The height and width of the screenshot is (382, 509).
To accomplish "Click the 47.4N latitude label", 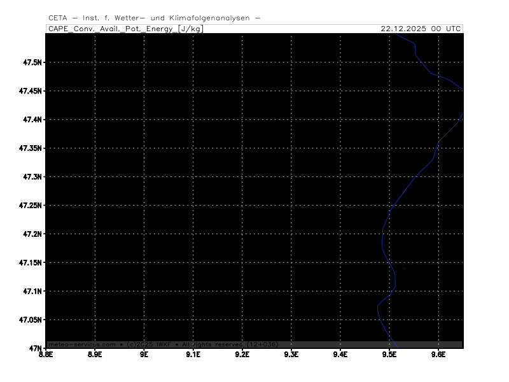I will [32, 120].
